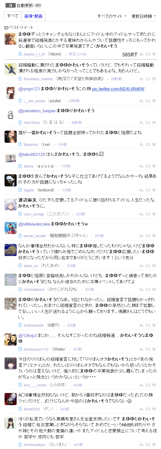Click reply icon on HarU36na's tweet
The width and height of the screenshot is (161, 449).
[142, 123]
